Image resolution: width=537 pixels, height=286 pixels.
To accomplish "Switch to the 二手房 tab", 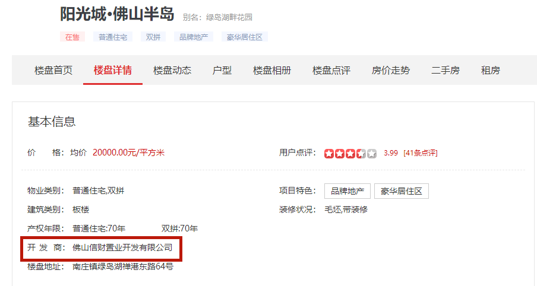I will click(x=445, y=70).
